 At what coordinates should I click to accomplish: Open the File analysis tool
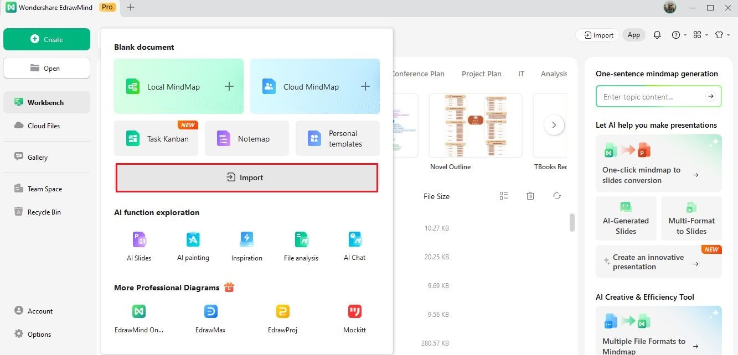(301, 247)
